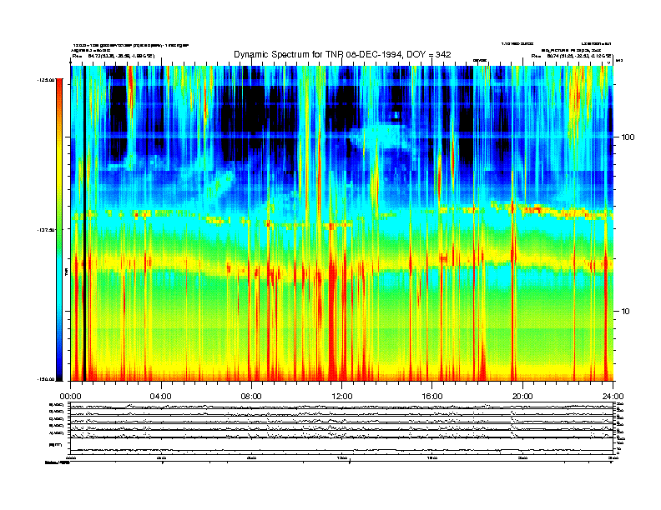Screen dimensions: 661x510
Task: Click the 04:00 time label under the spectrum
Action: click(161, 397)
